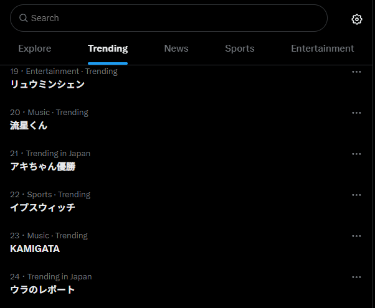Click '20 · Music · Trending' label

(x=49, y=113)
